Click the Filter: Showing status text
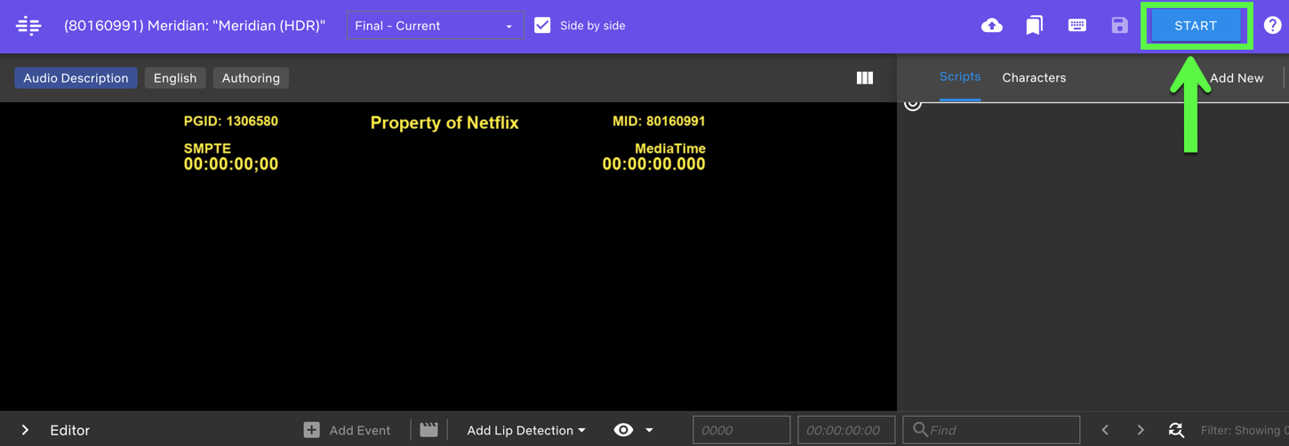The width and height of the screenshot is (1289, 446). [x=1245, y=430]
